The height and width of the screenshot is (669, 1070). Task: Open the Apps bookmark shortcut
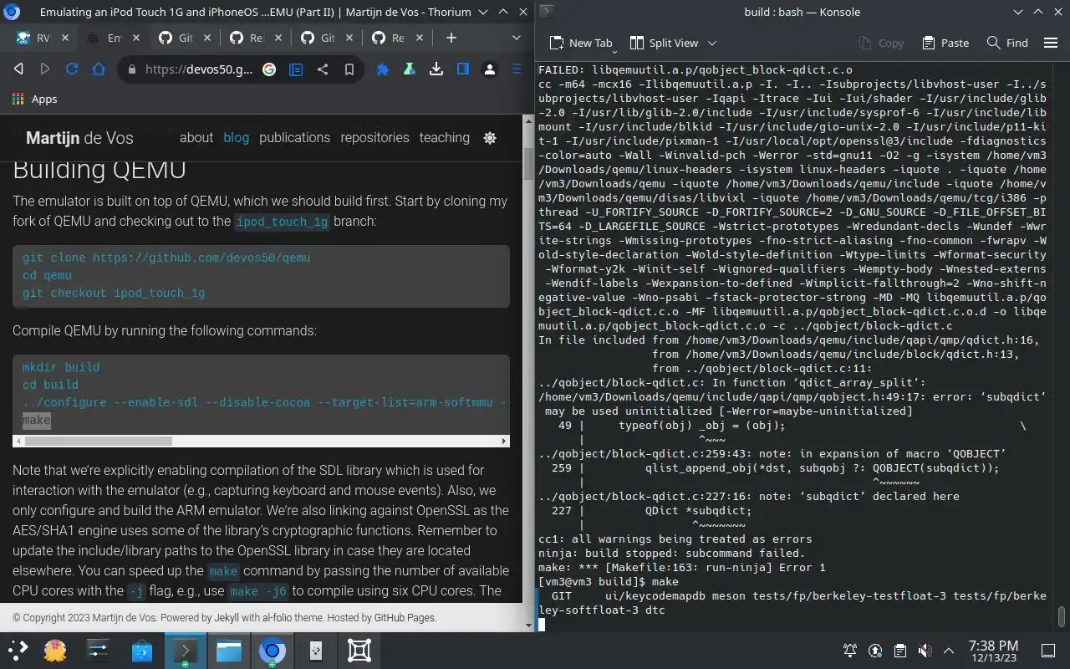point(34,99)
